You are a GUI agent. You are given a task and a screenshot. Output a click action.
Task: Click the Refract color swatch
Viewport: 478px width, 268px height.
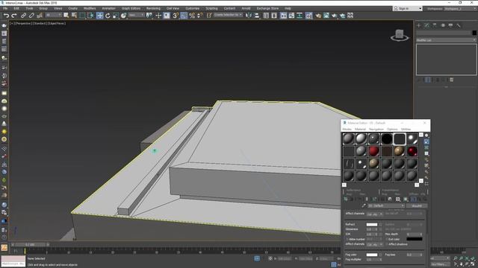coord(372,225)
